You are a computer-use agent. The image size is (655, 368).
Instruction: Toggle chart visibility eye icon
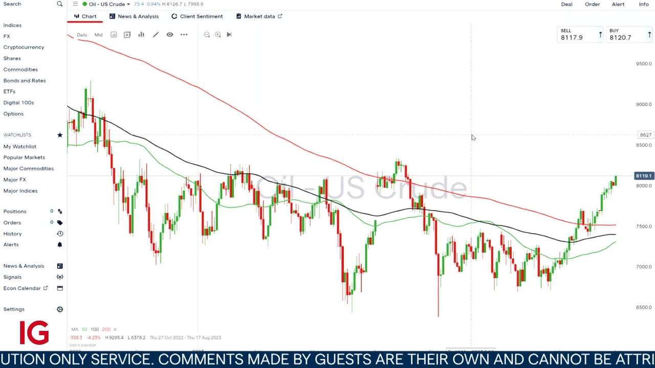(170, 35)
